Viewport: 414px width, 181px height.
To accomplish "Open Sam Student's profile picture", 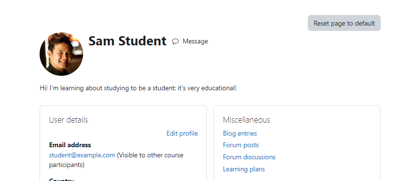I will pos(61,54).
